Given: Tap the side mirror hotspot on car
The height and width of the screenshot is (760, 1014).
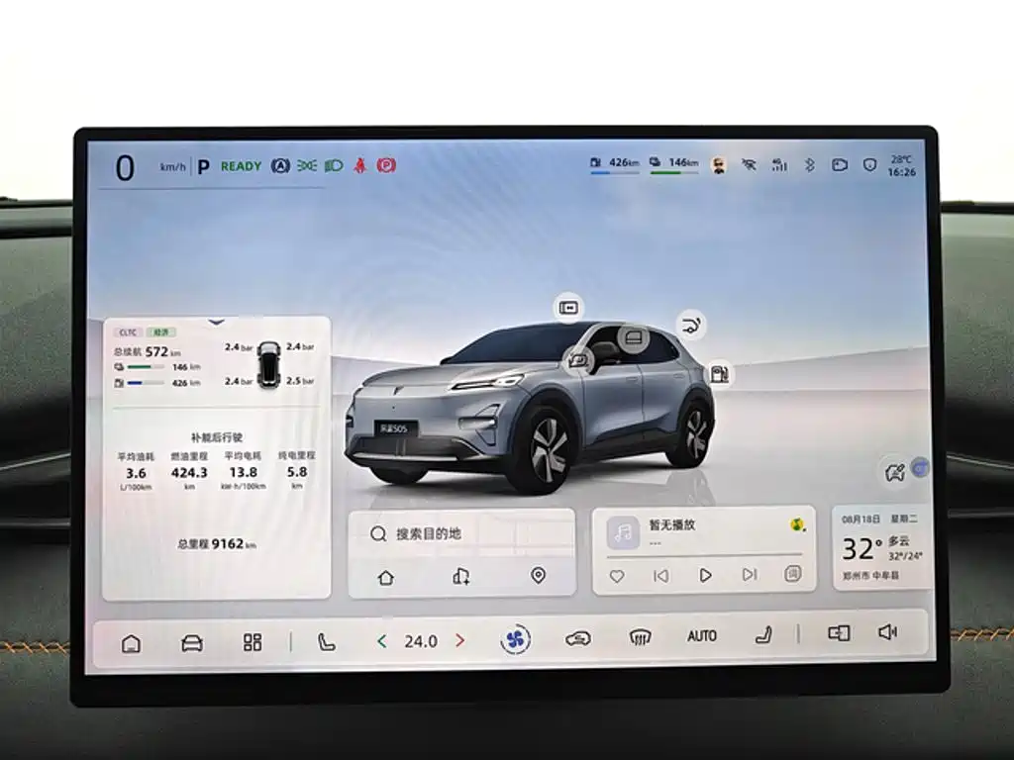Looking at the screenshot, I should click(x=578, y=359).
